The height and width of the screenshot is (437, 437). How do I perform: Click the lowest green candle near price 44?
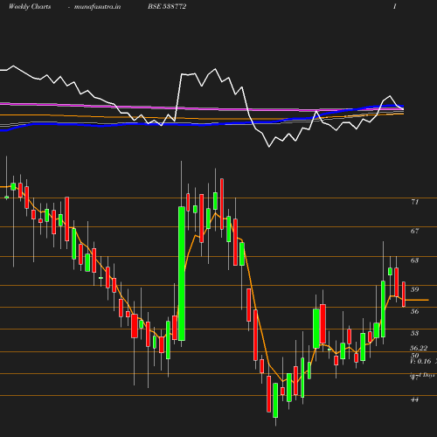(x=275, y=400)
